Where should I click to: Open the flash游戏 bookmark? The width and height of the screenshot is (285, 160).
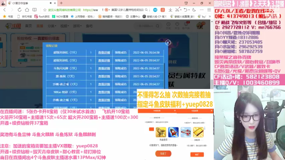click(x=42, y=16)
